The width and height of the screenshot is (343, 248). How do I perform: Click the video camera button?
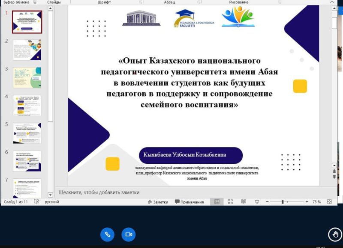click(128, 234)
